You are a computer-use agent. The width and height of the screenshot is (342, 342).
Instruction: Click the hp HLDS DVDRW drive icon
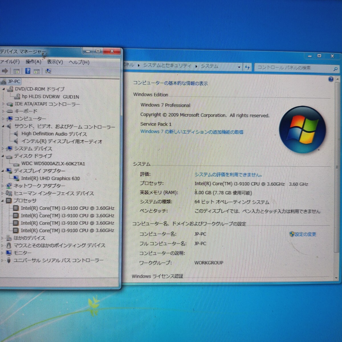pos(17,97)
